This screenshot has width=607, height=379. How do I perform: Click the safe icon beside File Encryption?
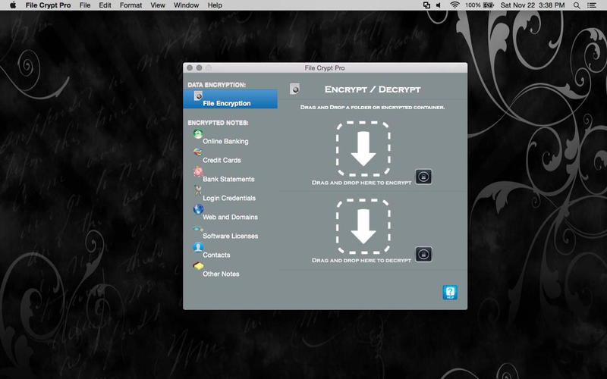[198, 96]
